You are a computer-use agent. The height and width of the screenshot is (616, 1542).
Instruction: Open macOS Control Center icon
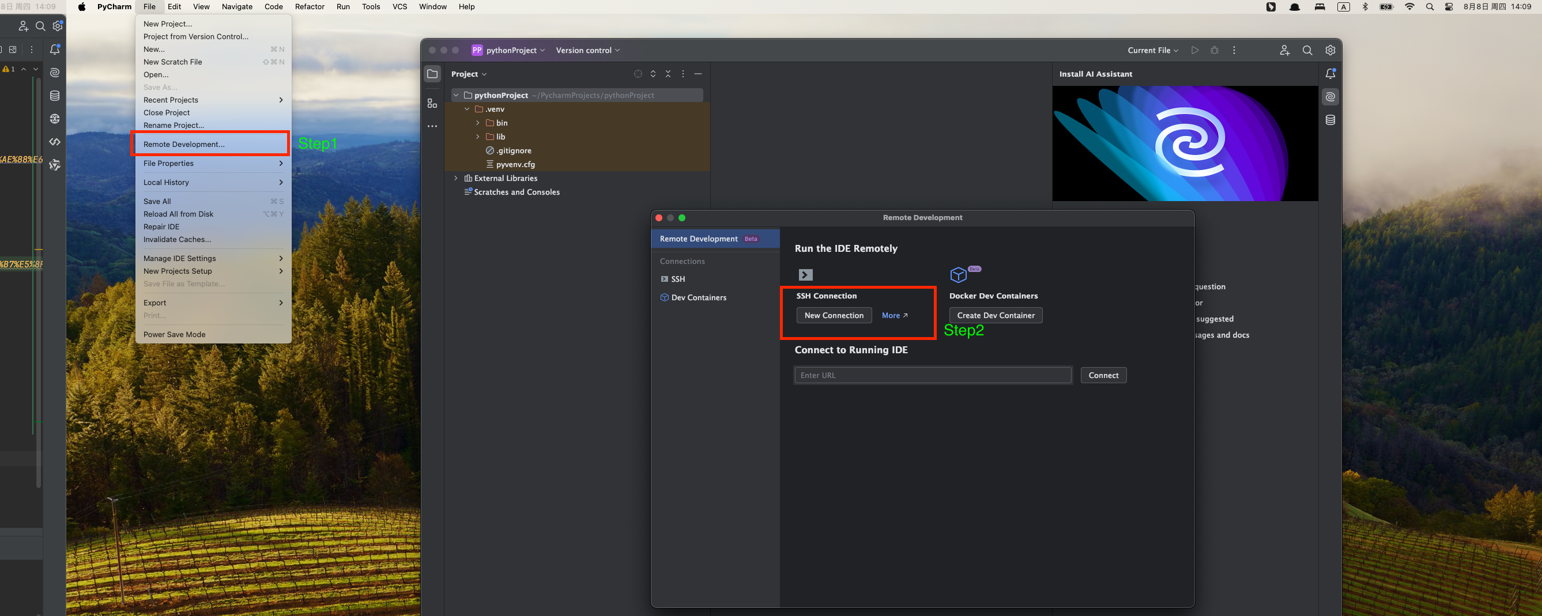point(1449,6)
